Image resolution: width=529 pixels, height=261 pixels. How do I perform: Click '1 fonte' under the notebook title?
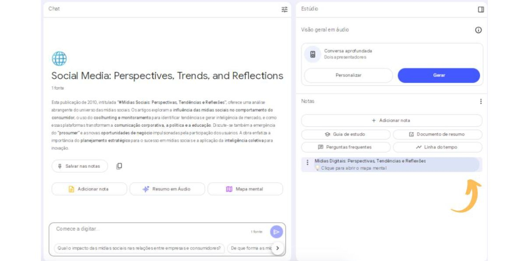click(57, 88)
